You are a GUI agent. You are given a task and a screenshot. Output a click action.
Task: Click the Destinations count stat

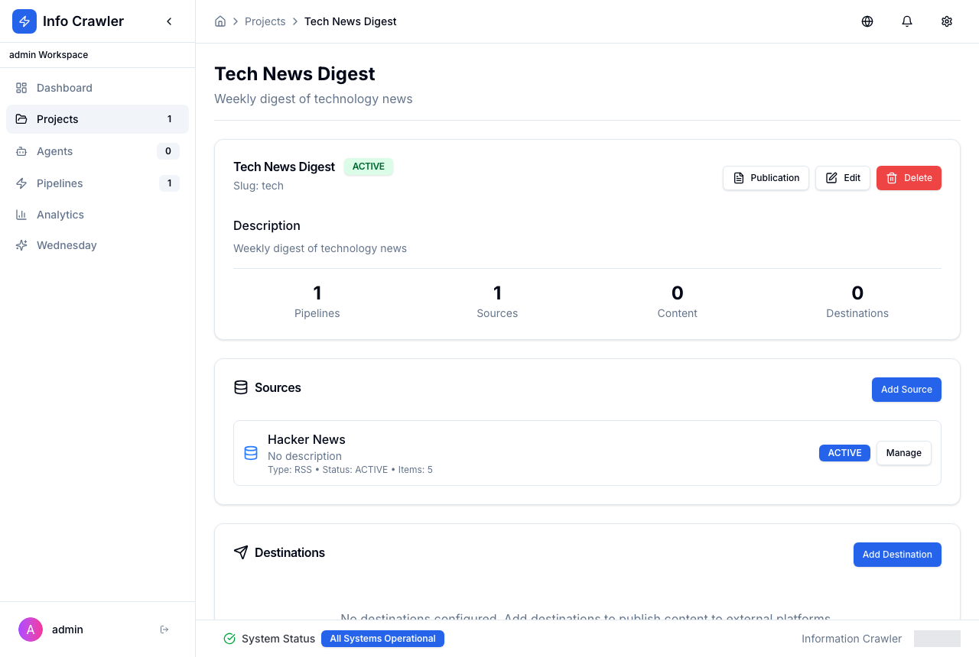tap(857, 301)
